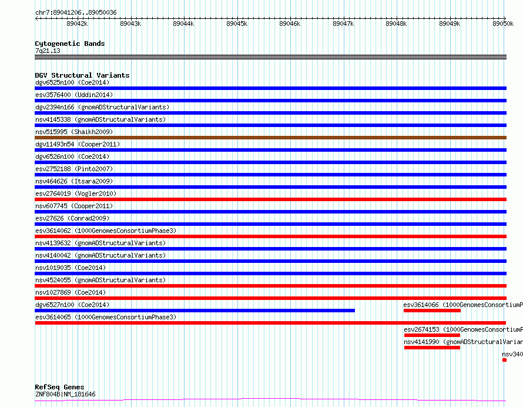Click the ZNF804B|NM_181646 gene label
Screen dimensions: 523x407
click(x=65, y=394)
